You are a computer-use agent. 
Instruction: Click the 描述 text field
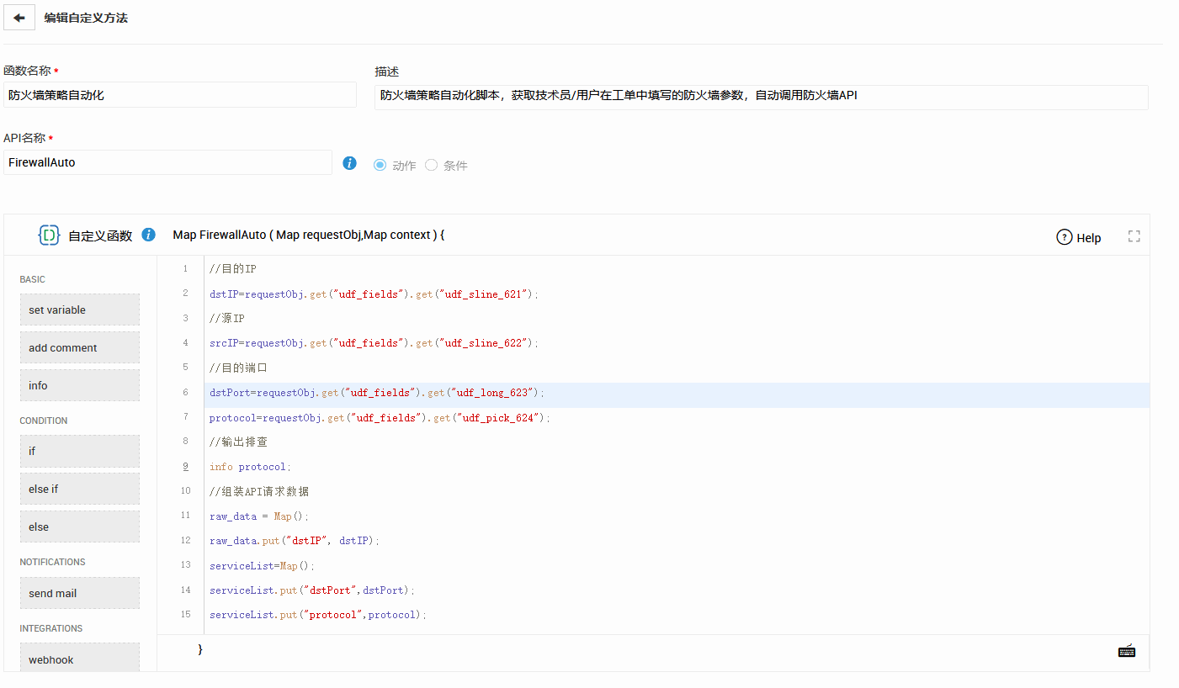761,97
